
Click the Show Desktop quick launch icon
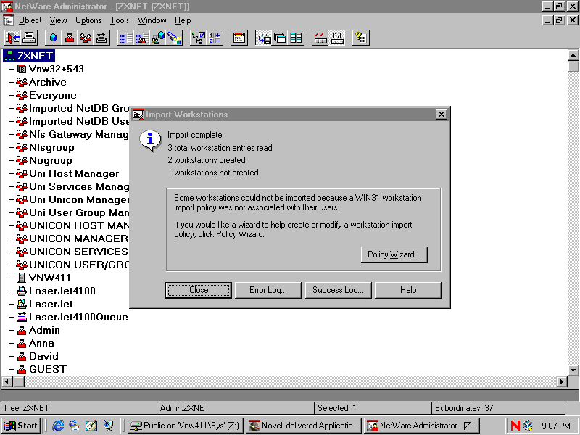coord(91,426)
